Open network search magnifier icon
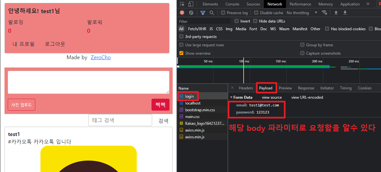Image resolution: width=381 pixels, height=172 pixels. point(212,13)
